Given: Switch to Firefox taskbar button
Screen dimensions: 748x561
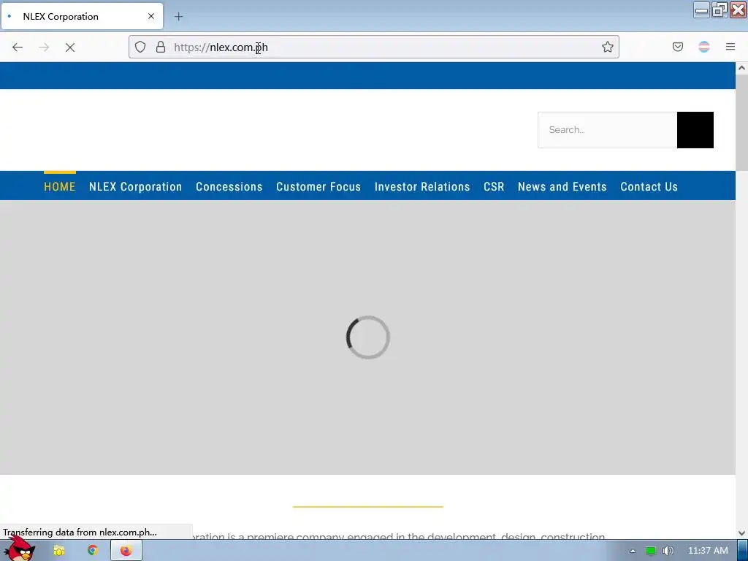Looking at the screenshot, I should tap(126, 551).
